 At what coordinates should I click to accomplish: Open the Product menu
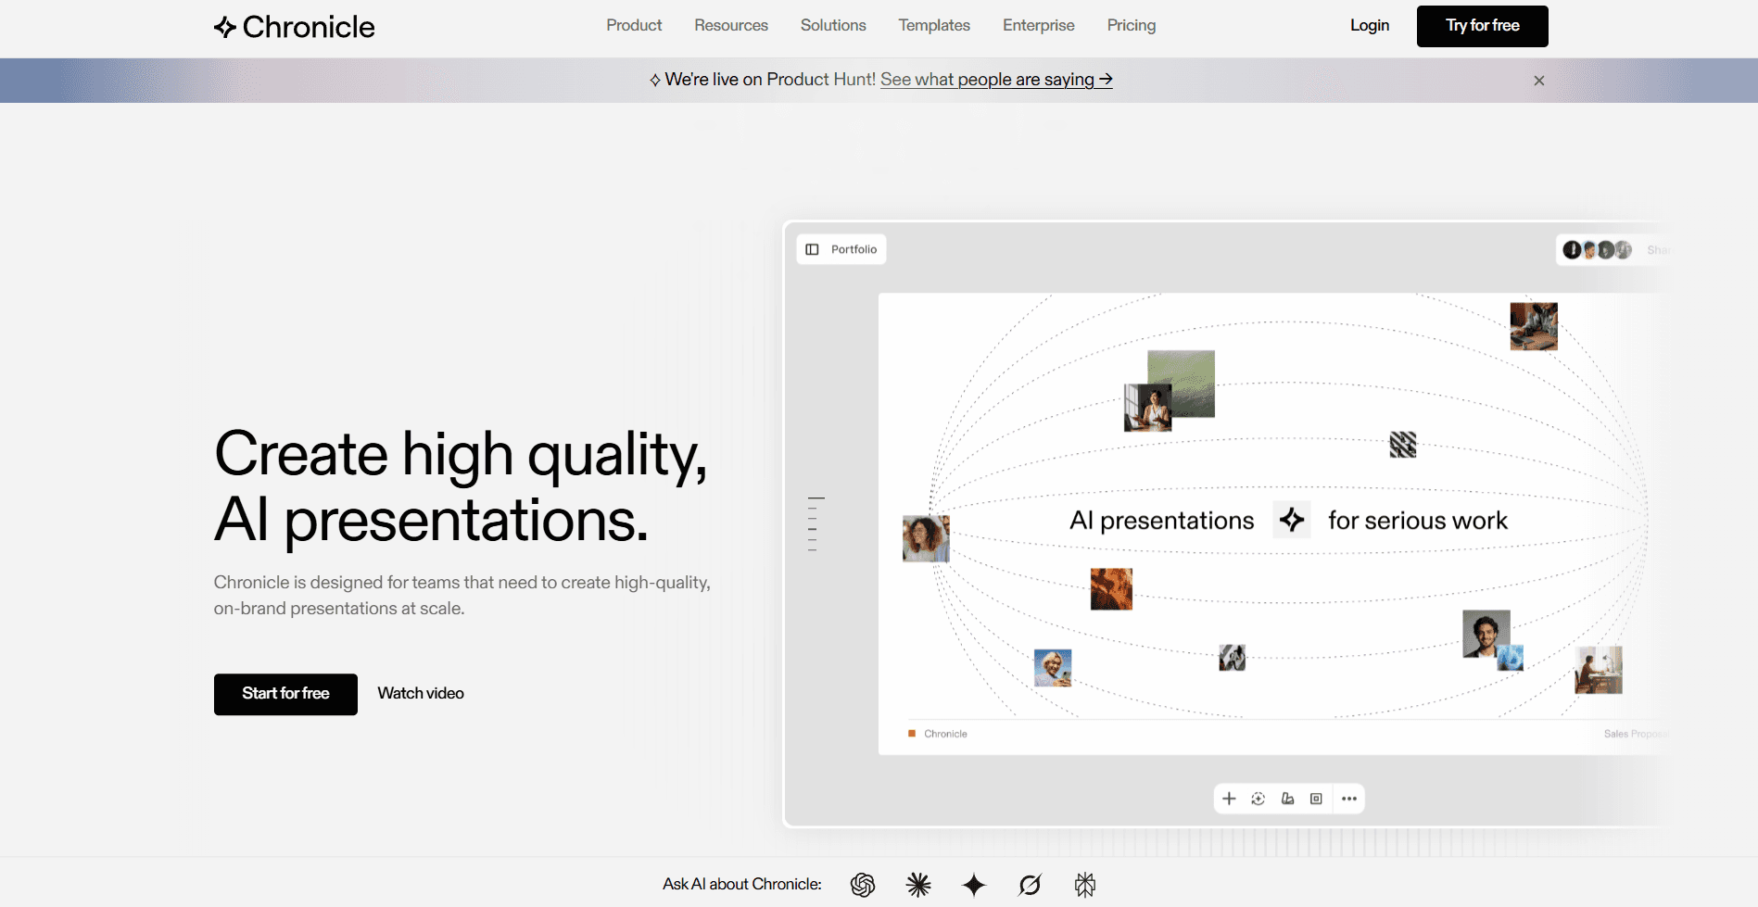[x=634, y=25]
